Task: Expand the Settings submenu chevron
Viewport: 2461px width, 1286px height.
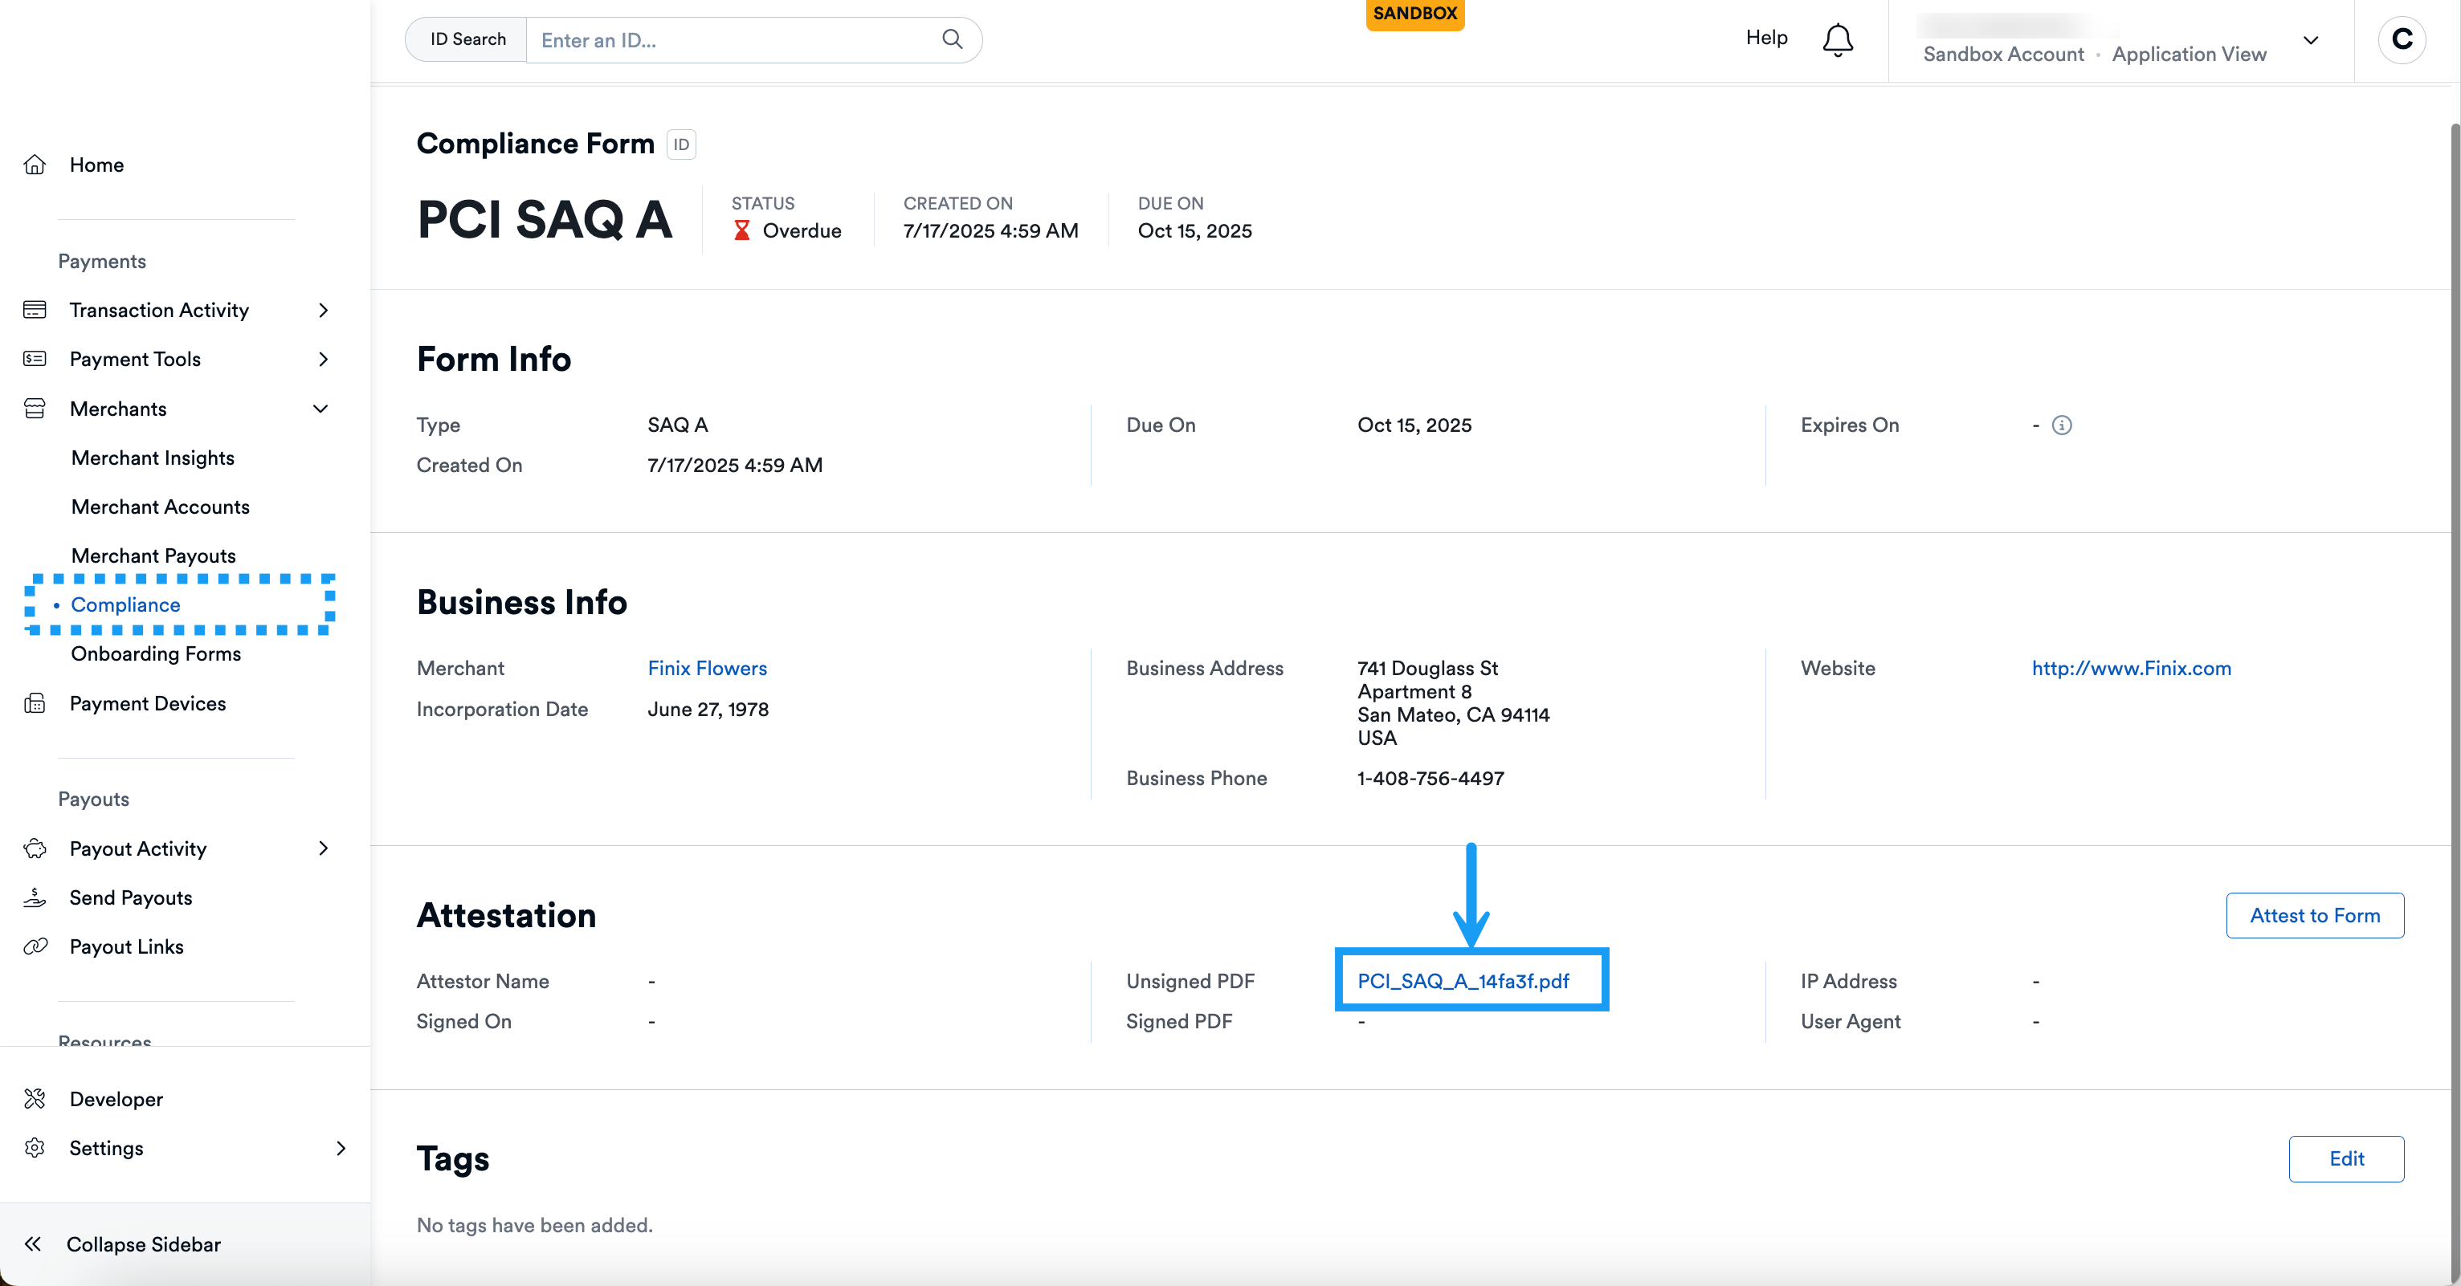Action: coord(342,1149)
